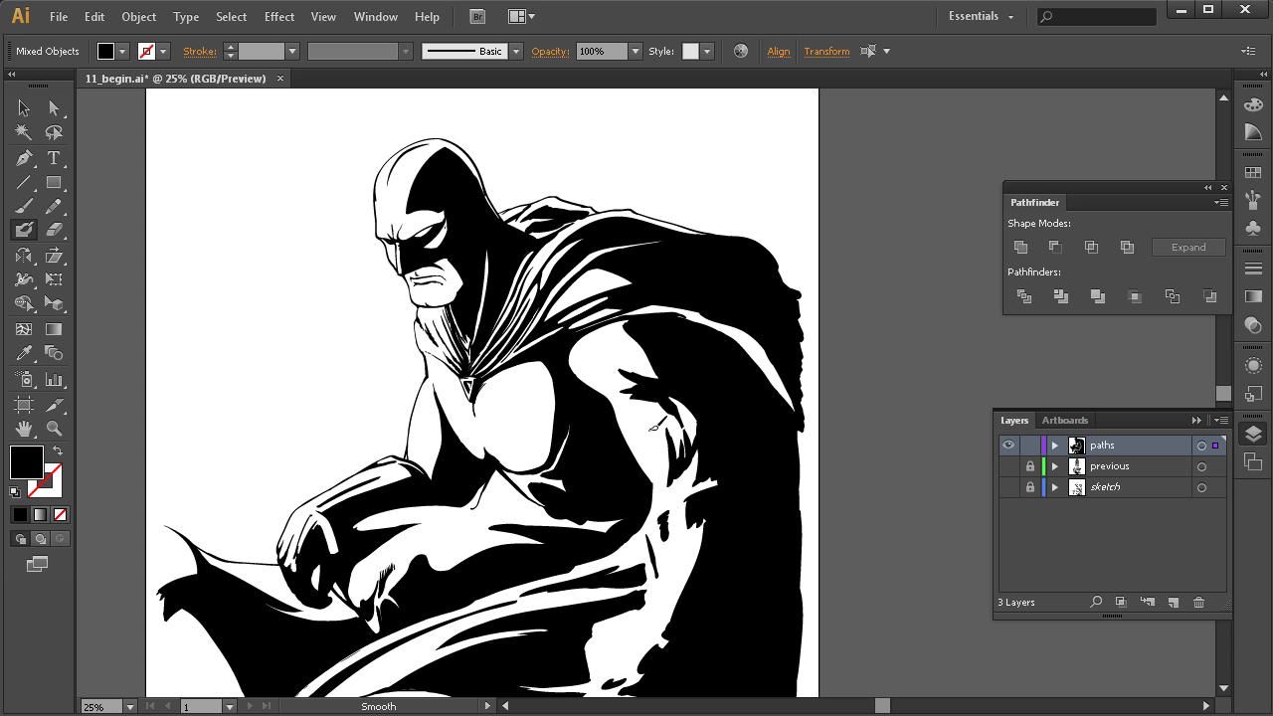Select the Slice tool

54,405
